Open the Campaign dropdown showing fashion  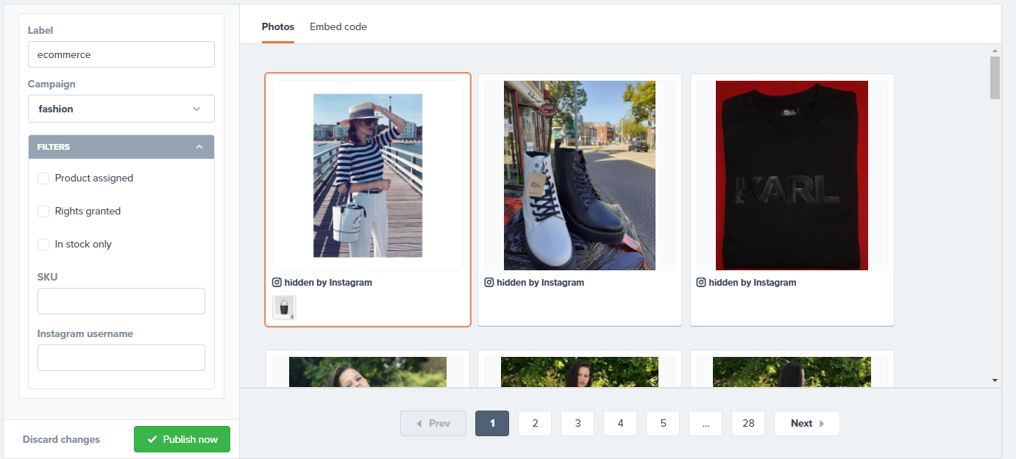121,109
